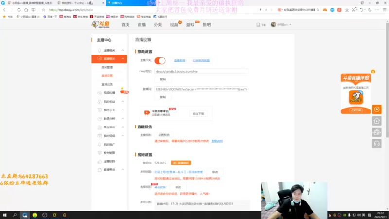Open 视频轮播 sidebar item
389x219 pixels.
point(109,93)
